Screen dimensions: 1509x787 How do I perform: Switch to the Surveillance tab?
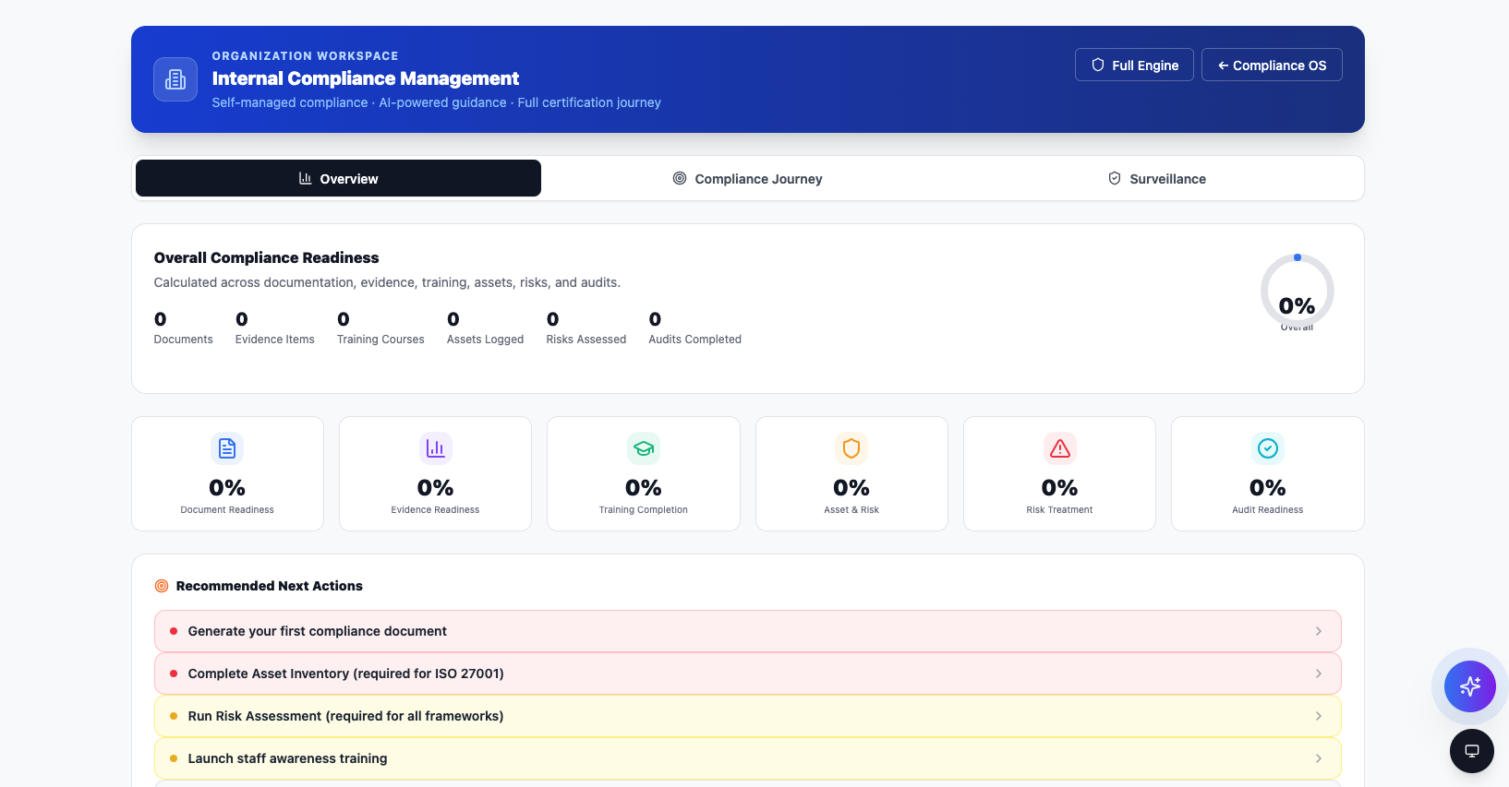pyautogui.click(x=1157, y=178)
